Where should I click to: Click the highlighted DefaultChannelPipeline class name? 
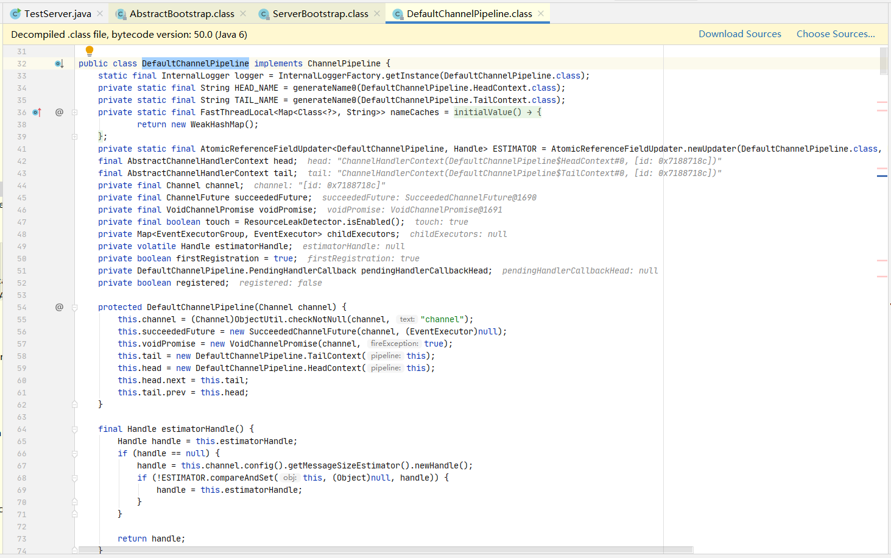coord(195,63)
